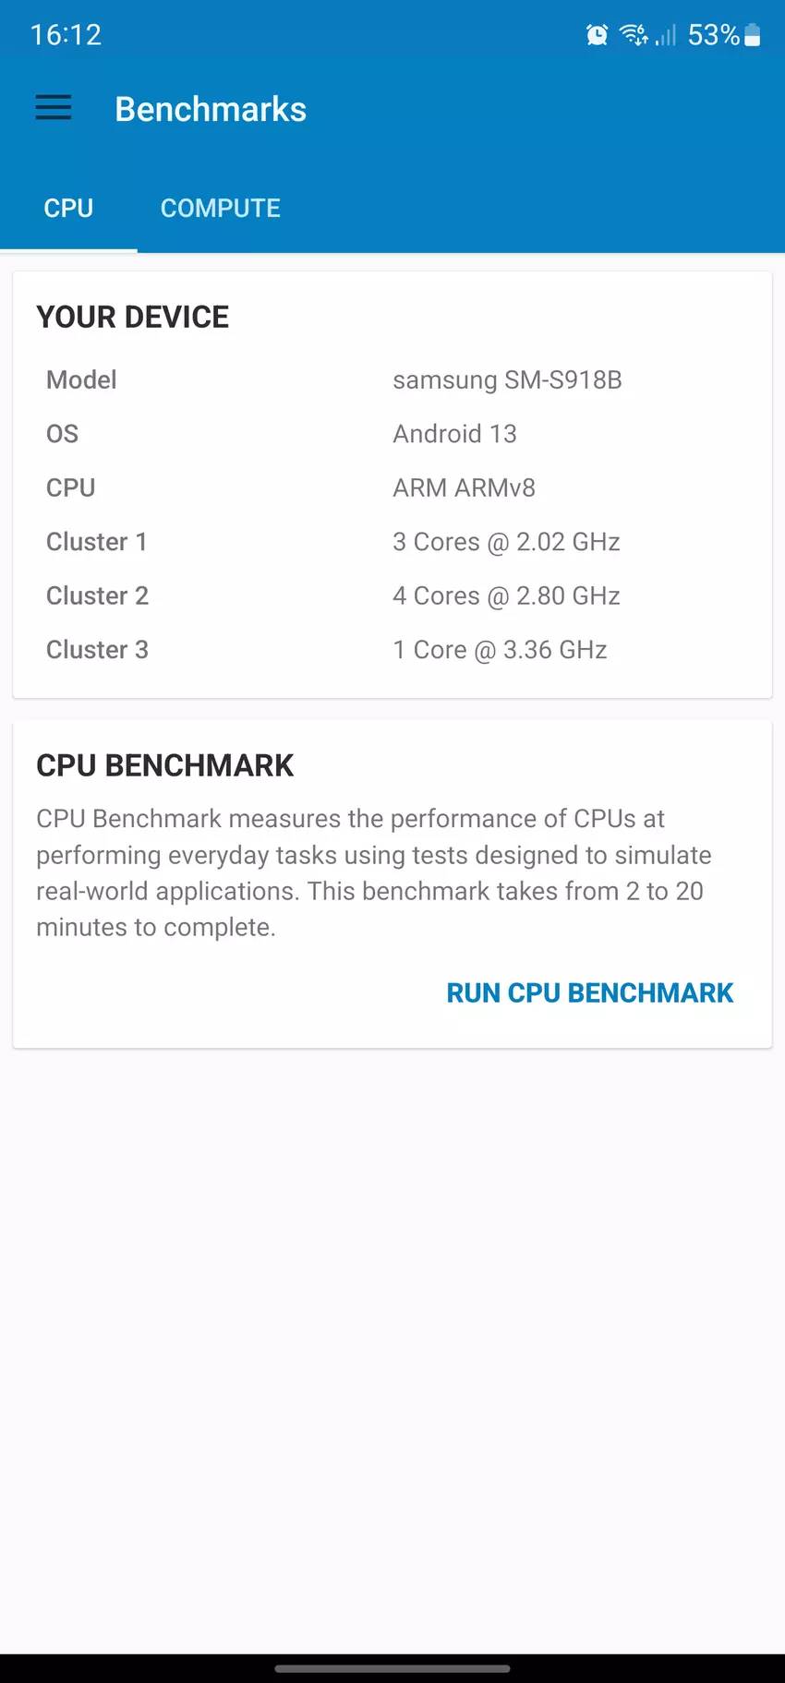Viewport: 785px width, 1683px height.
Task: Tap the 4 Cores @ 2.80 GHz value
Action: pyautogui.click(x=506, y=595)
